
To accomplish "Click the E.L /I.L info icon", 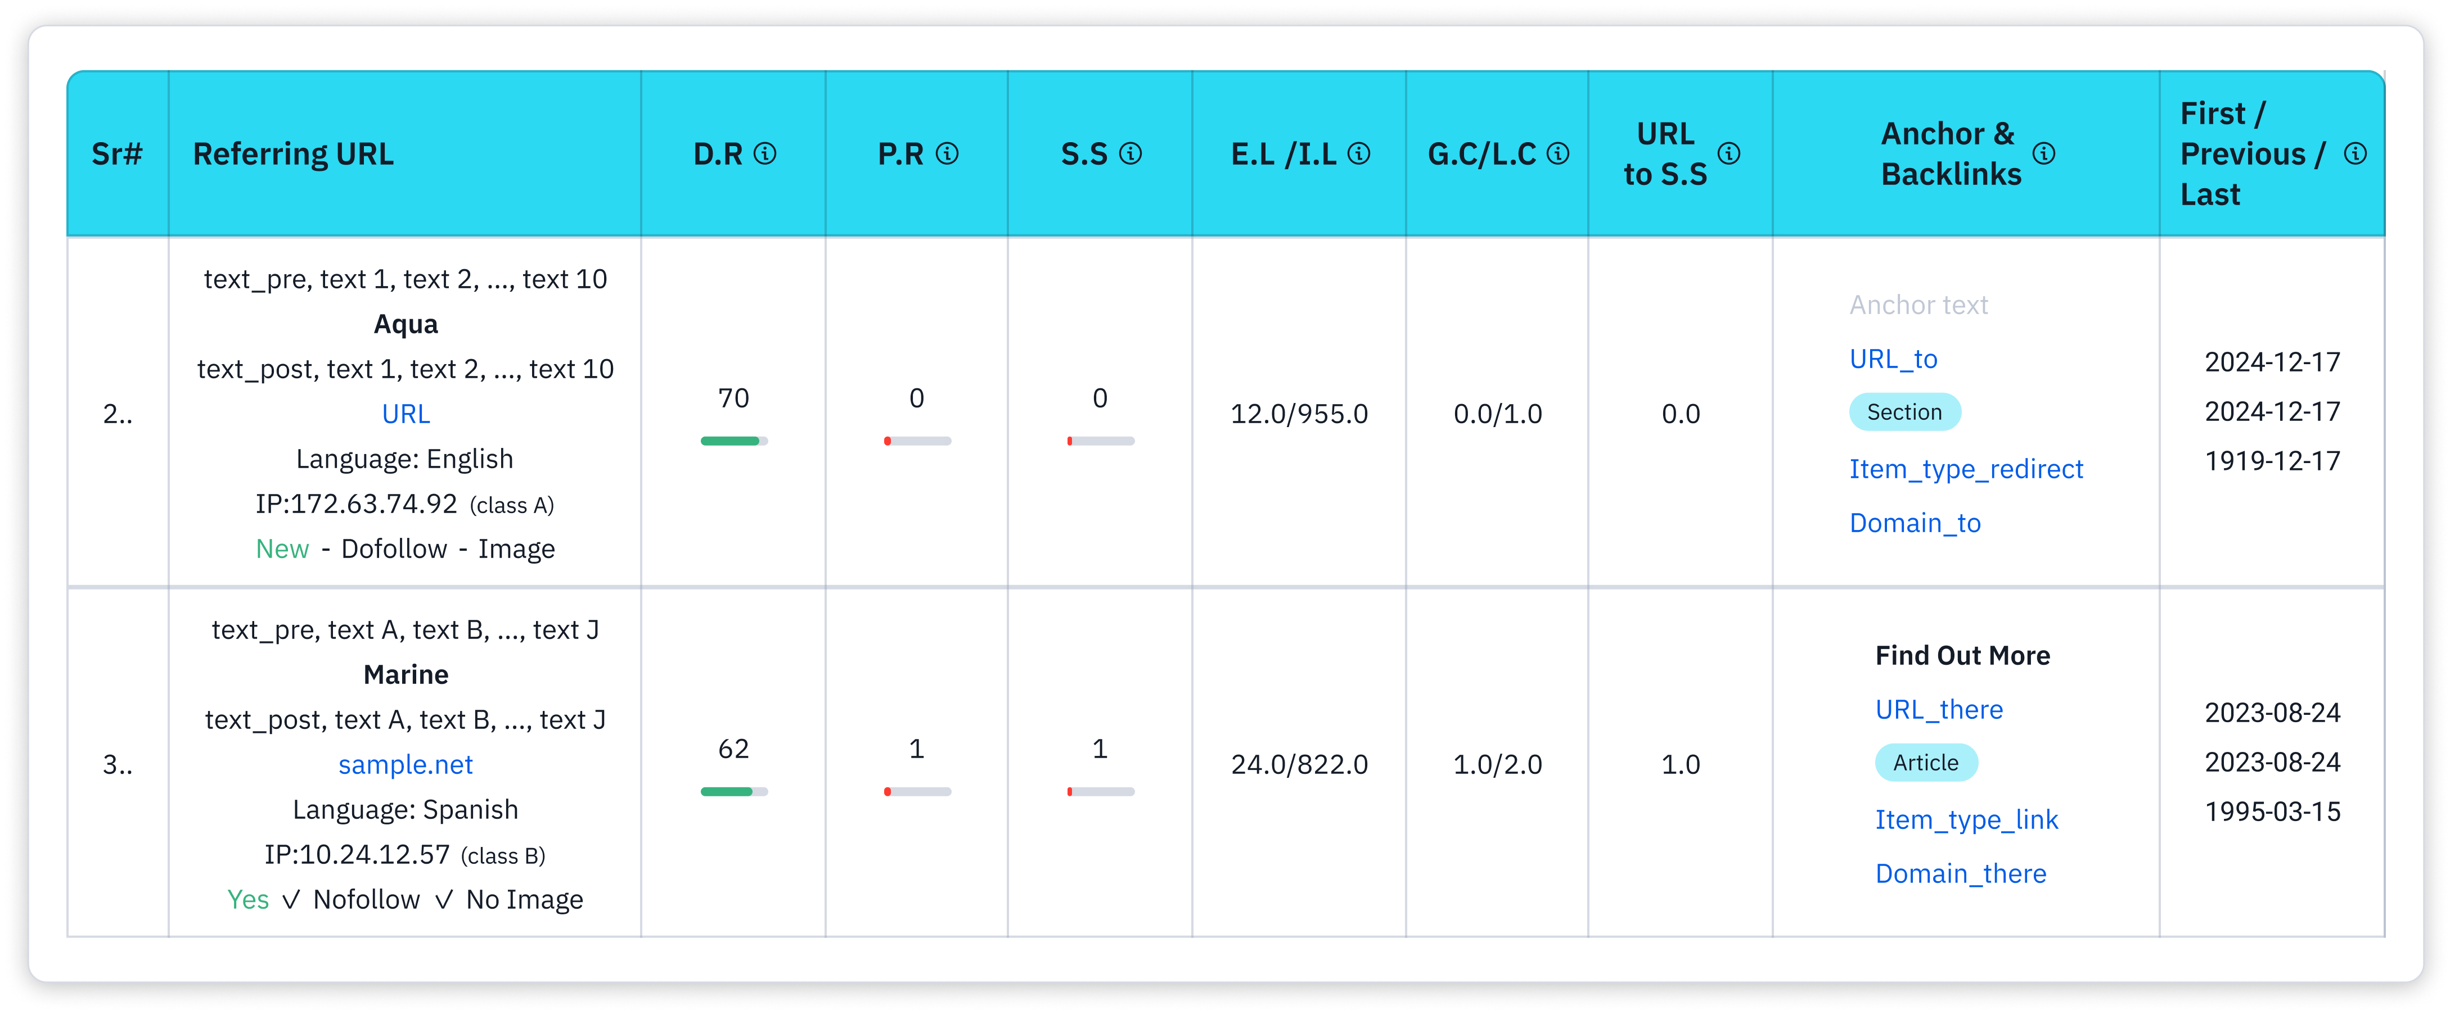I will pyautogui.click(x=1359, y=153).
